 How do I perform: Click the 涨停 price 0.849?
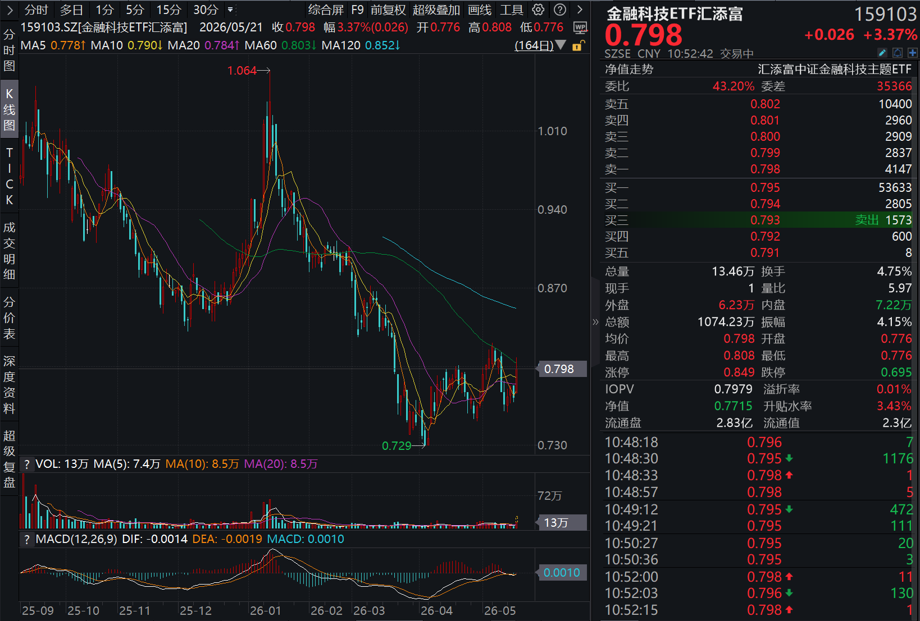point(739,372)
